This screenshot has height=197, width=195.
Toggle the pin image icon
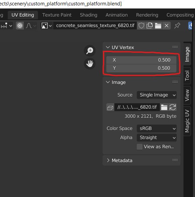tap(177, 26)
